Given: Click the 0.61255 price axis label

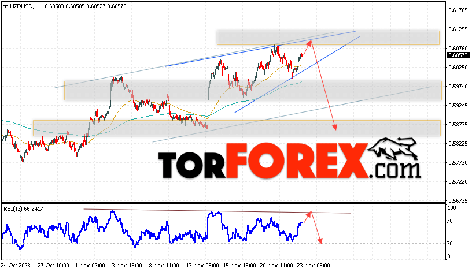Looking at the screenshot, I should [x=458, y=29].
